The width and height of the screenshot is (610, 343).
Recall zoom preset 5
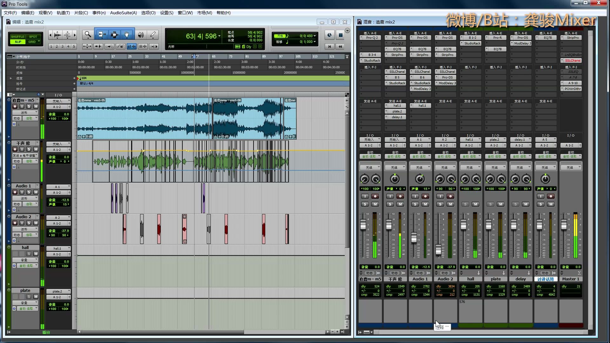[x=74, y=46]
